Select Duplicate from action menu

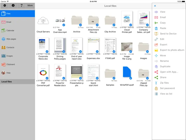tap(165, 66)
